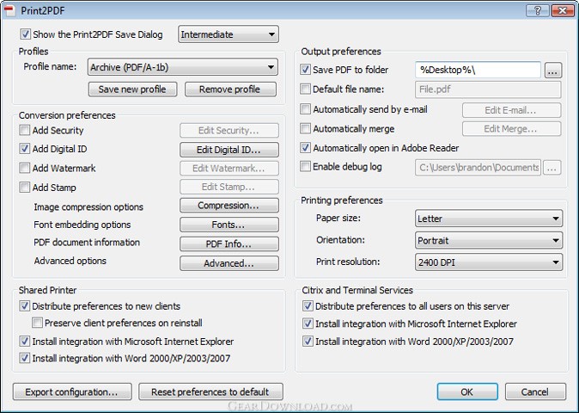Toggle Shared Printer Internet Explorer integration checkbox
579x413 pixels.
[25, 342]
